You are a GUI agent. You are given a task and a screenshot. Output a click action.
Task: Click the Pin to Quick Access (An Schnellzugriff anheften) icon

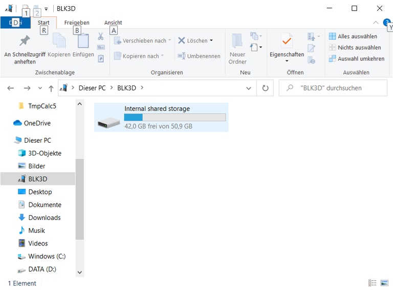(x=25, y=41)
